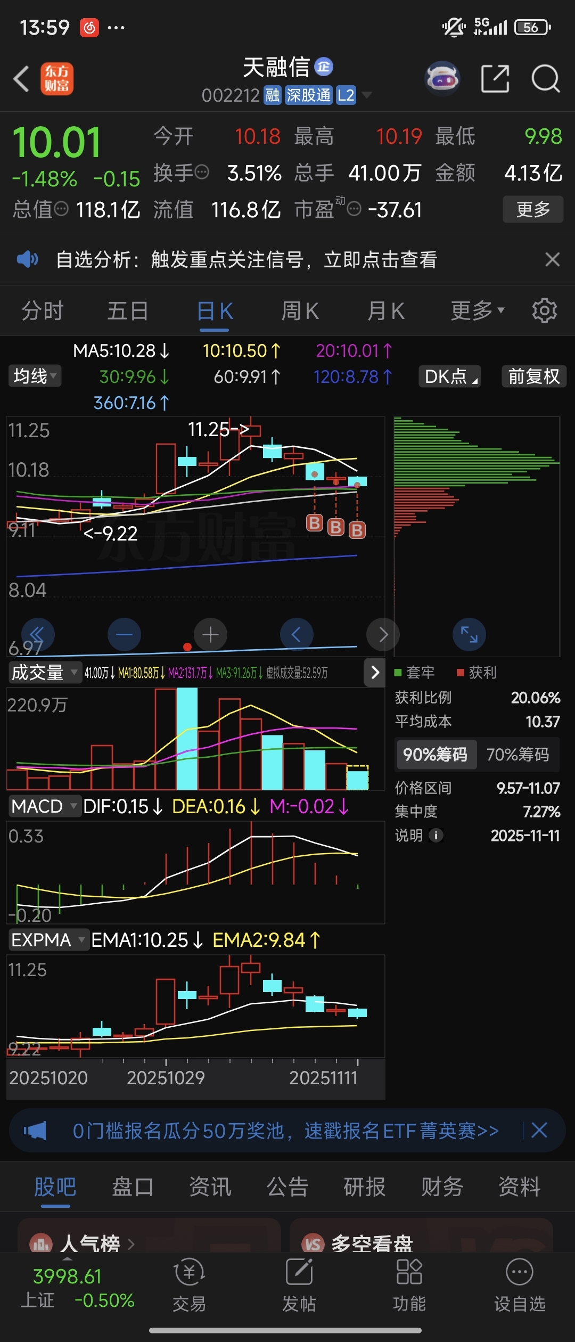Tap the 上证 3998.61 index ticker

click(77, 1287)
